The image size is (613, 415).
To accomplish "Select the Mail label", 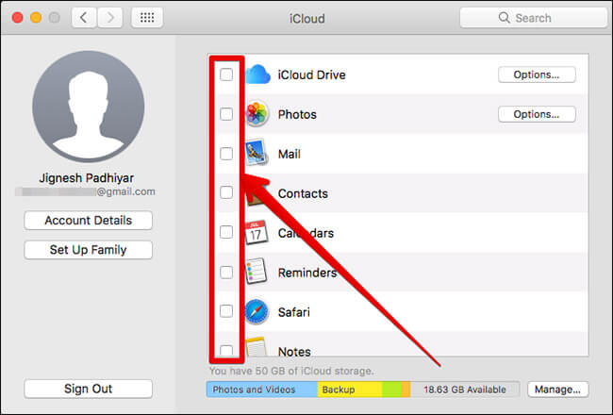I will coord(290,154).
